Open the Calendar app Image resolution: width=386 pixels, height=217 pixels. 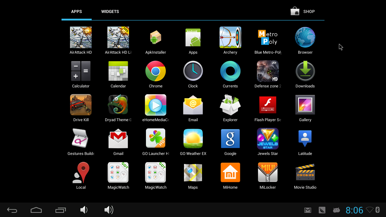(118, 71)
